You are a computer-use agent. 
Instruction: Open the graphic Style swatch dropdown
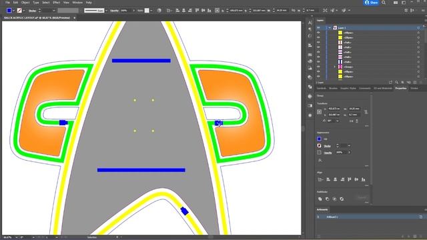tap(151, 11)
